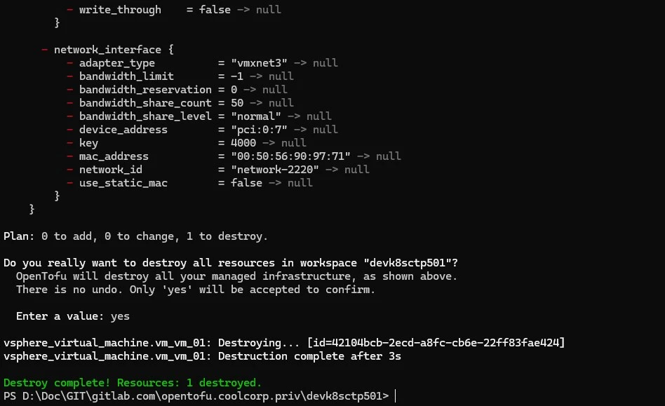665x406 pixels.
Task: Click the PowerShell prompt cursor at the end
Action: (395, 396)
